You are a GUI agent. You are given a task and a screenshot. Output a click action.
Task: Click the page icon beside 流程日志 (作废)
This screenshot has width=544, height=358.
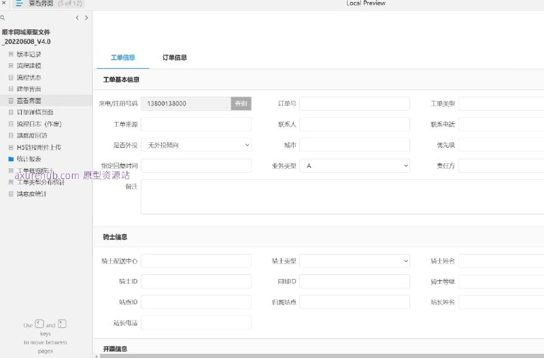coord(11,124)
